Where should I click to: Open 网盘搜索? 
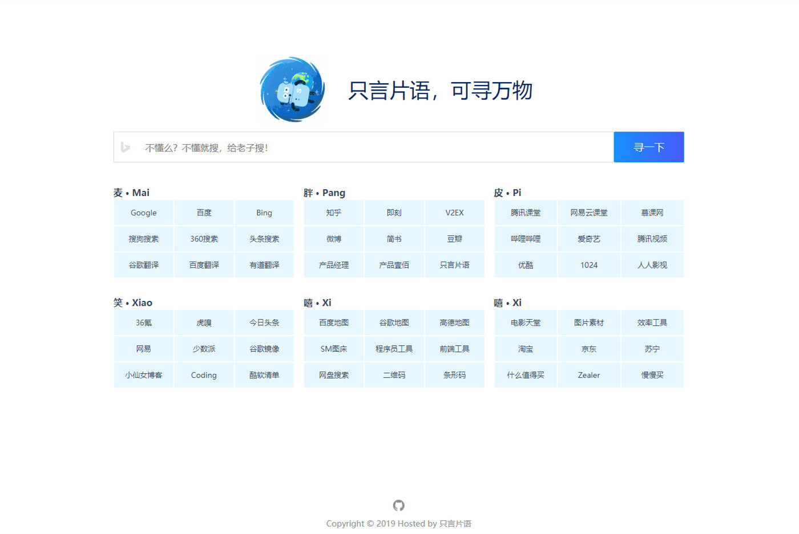(x=334, y=375)
